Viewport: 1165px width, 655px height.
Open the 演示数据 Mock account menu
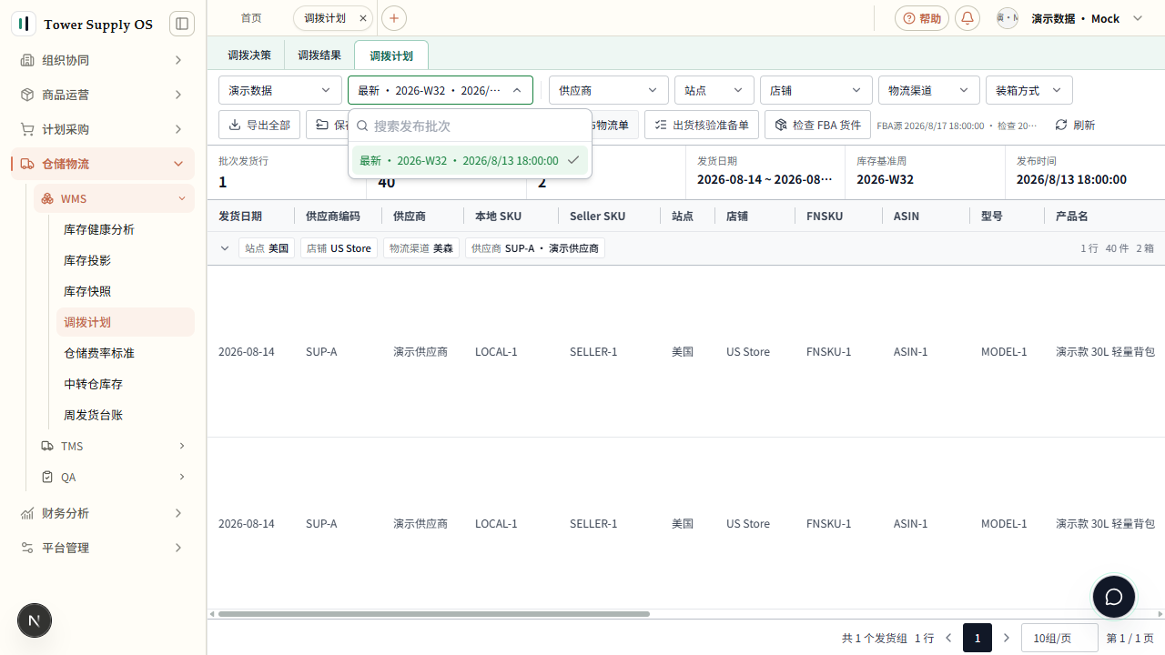point(1069,18)
